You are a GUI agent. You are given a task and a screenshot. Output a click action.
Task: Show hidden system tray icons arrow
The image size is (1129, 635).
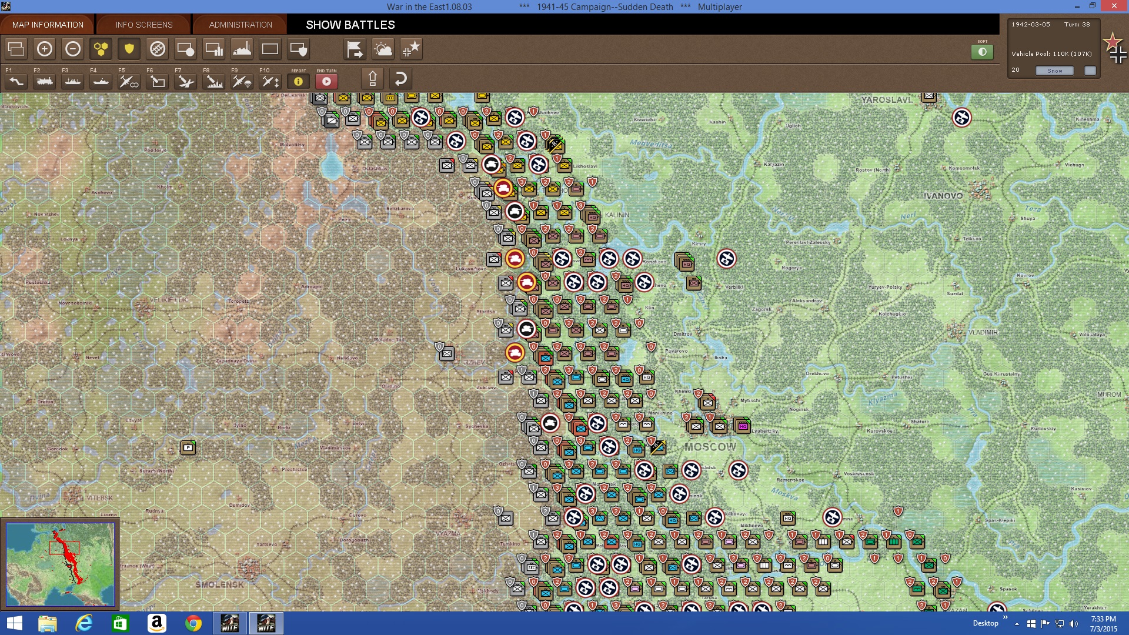[1017, 623]
